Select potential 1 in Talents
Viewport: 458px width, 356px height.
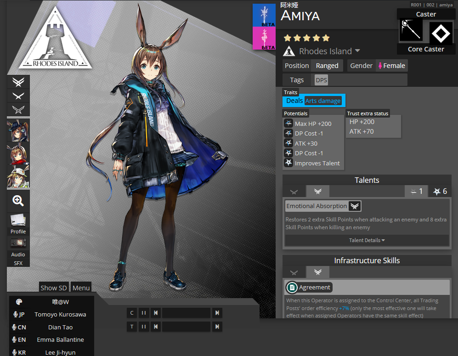pyautogui.click(x=417, y=191)
